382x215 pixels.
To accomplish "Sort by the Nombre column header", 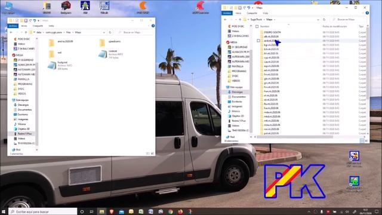I will tap(264, 26).
